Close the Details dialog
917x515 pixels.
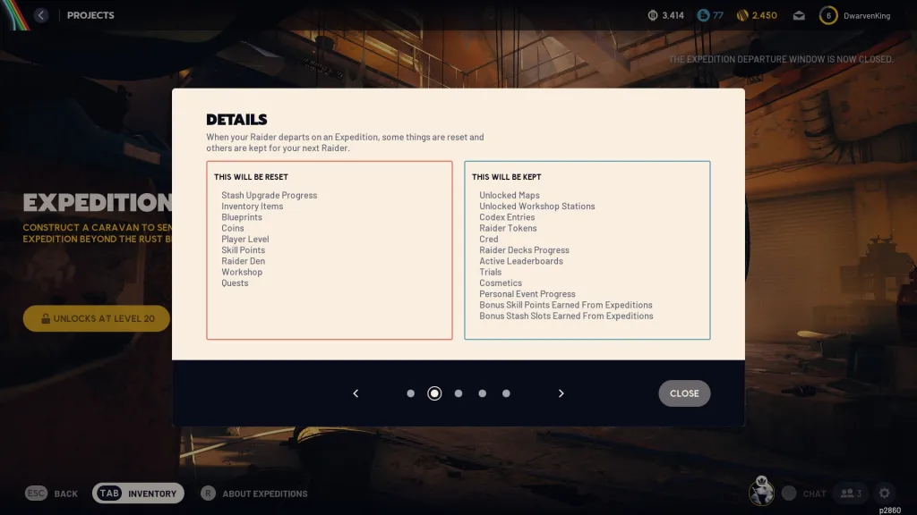pos(684,393)
